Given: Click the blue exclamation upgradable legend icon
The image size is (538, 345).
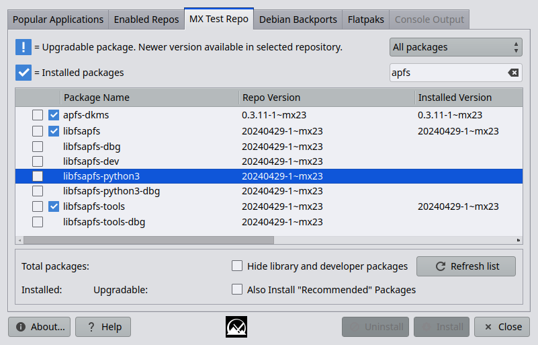Looking at the screenshot, I should (x=24, y=46).
